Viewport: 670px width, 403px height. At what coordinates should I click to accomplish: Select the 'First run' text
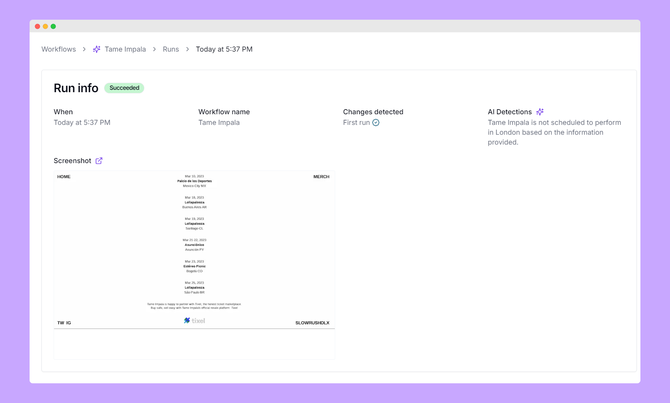click(x=356, y=123)
